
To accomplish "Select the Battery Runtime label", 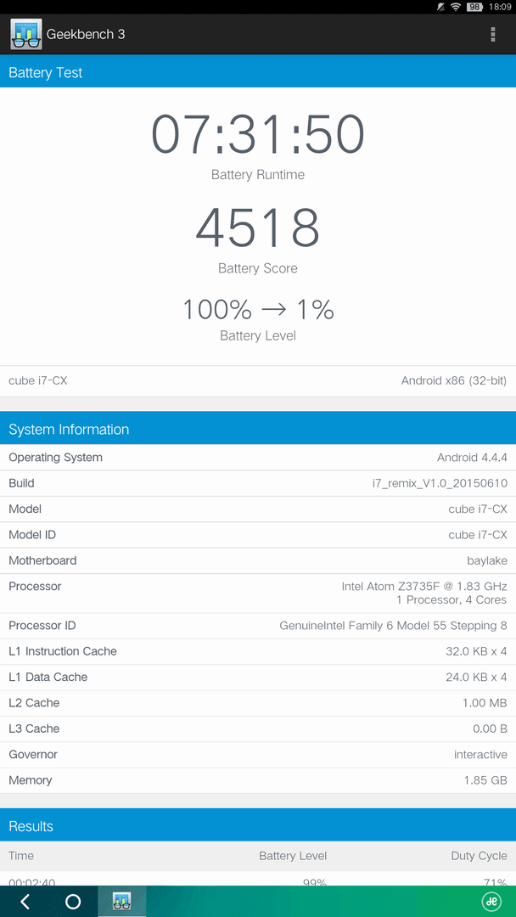I will point(258,174).
